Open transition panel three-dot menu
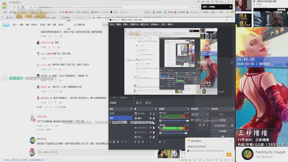Image resolution: width=288 pixels, height=162 pixels. [207, 125]
